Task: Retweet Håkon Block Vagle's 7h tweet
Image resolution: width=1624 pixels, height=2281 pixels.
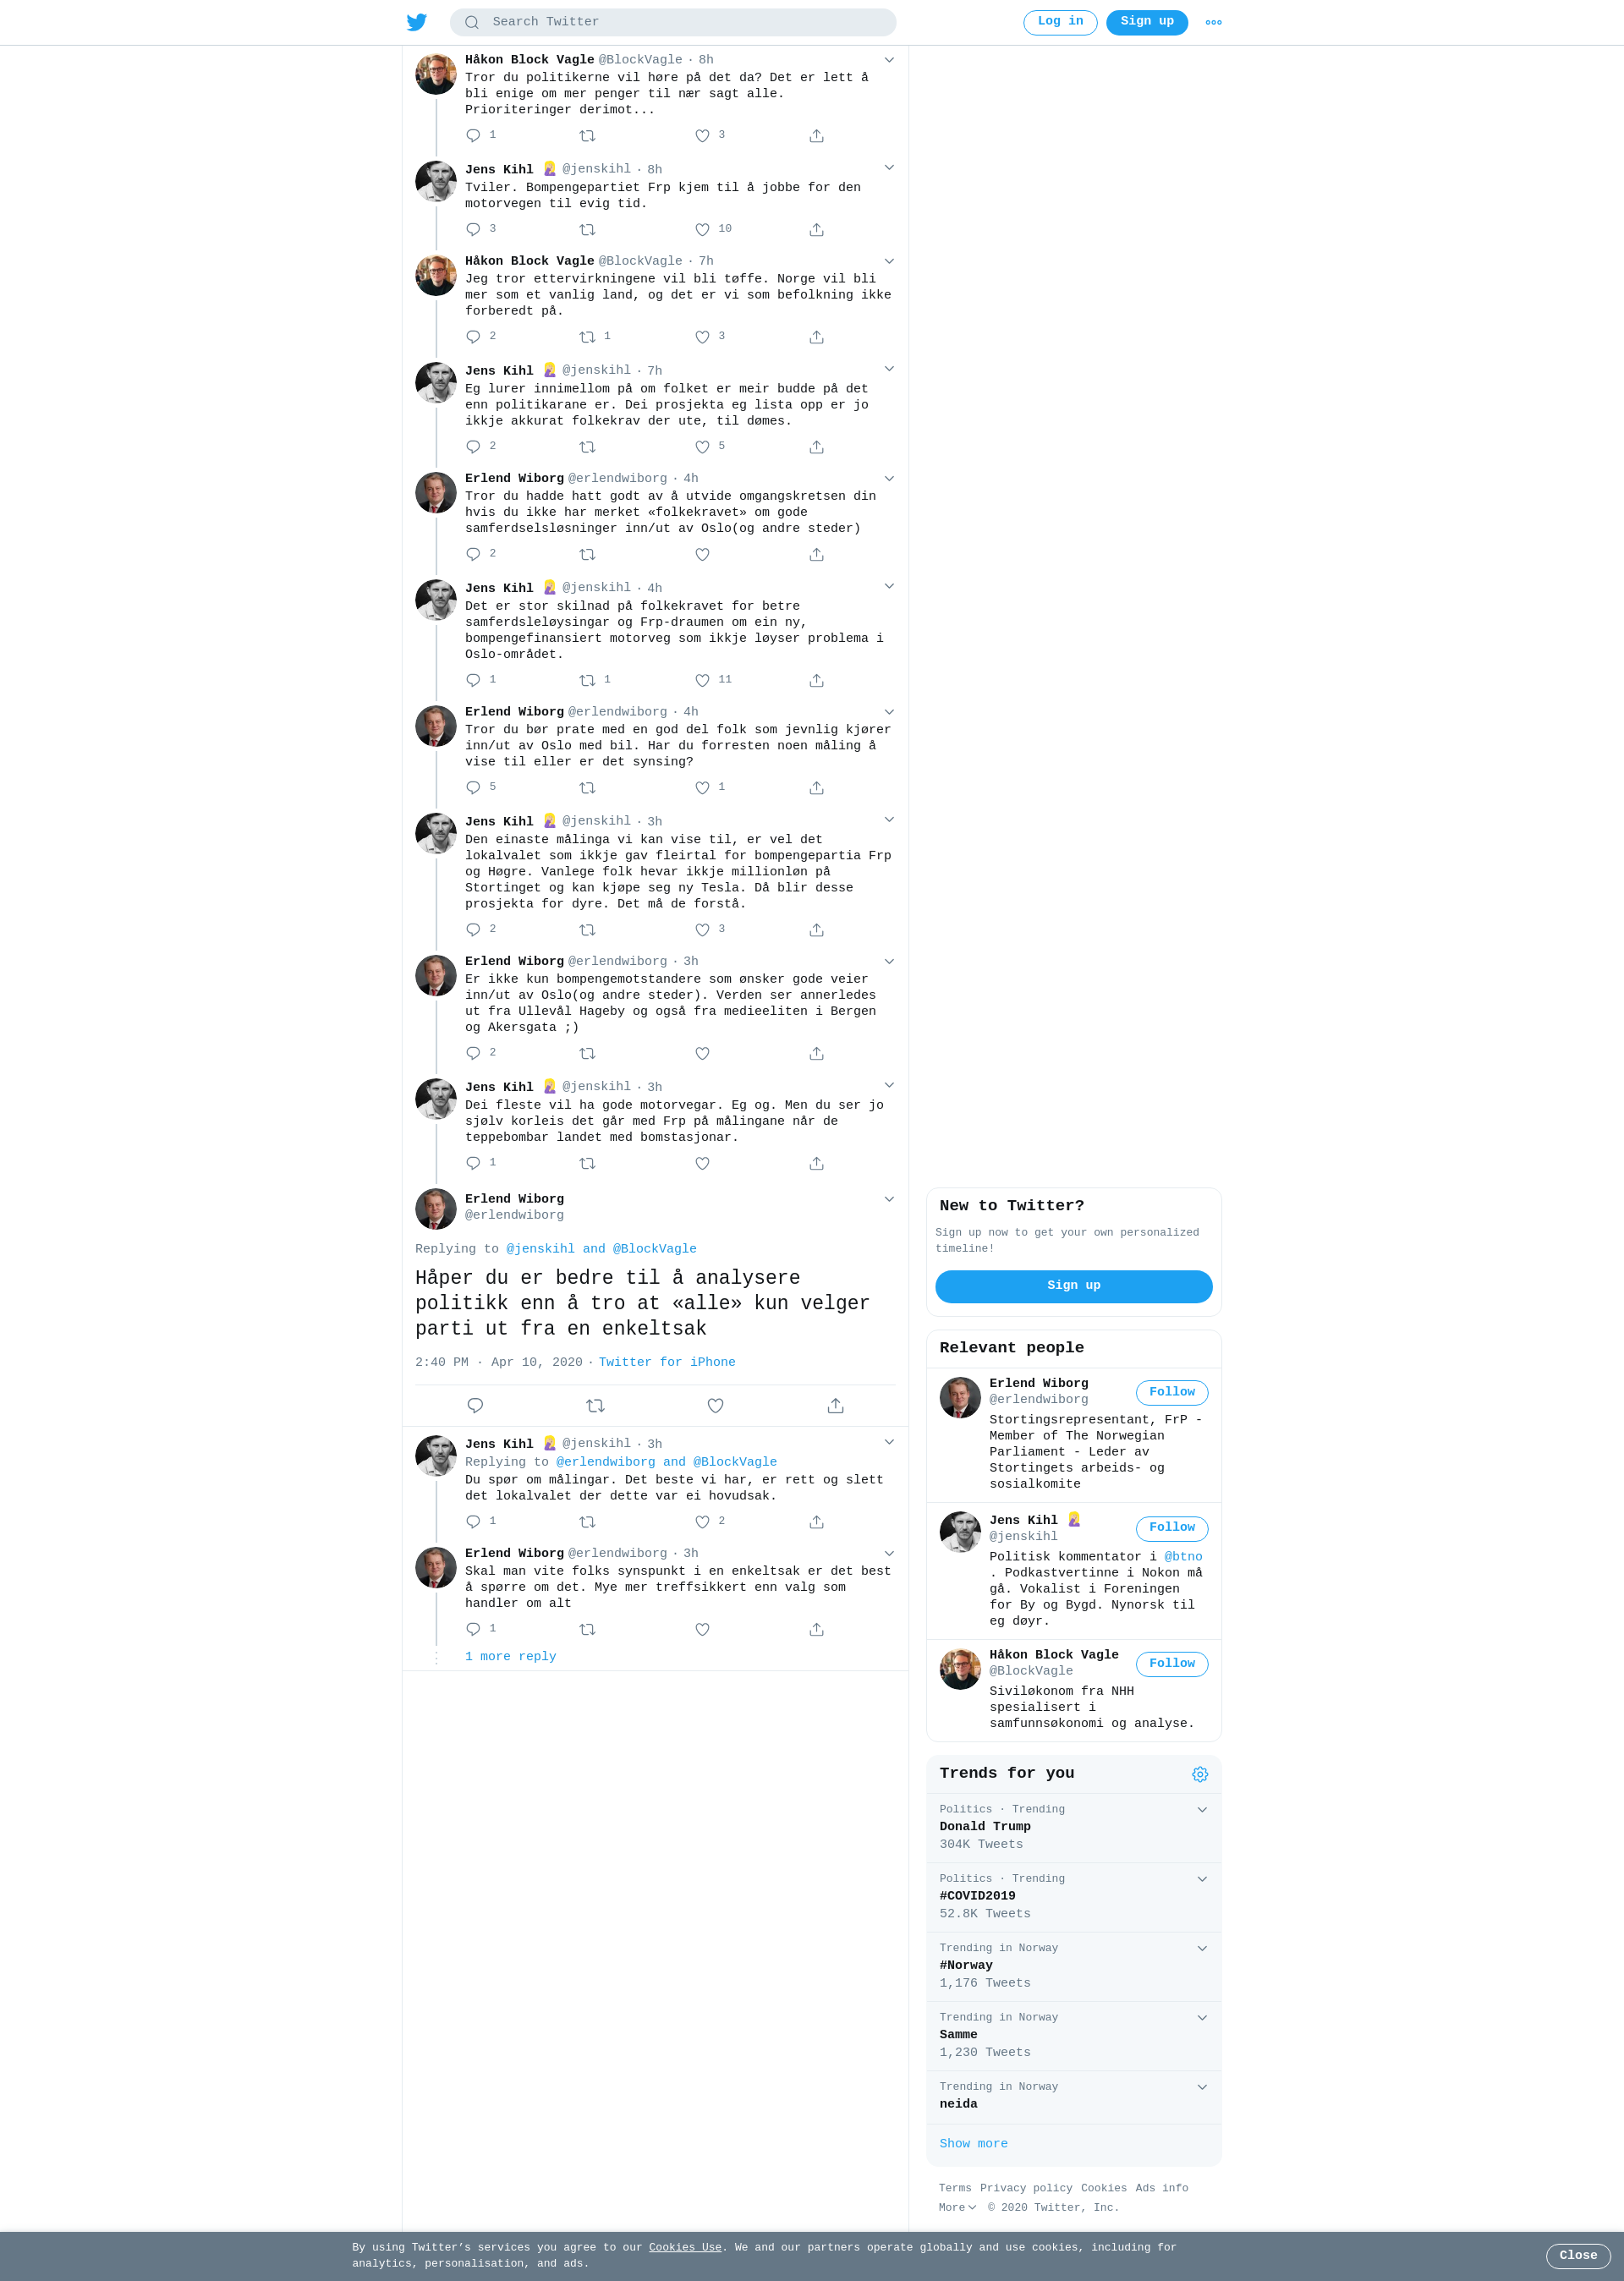Action: pos(587,337)
